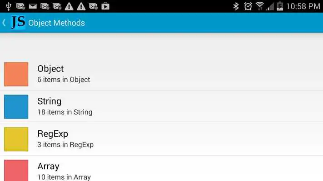This screenshot has width=323, height=181.
Task: Tap the alarm clock status icon
Action: [248, 6]
